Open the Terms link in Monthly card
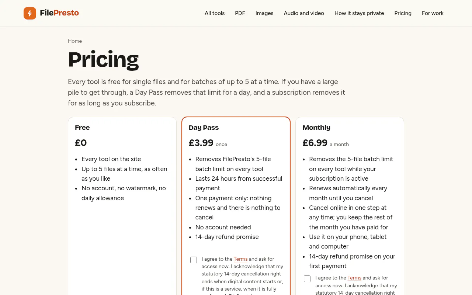 354,278
